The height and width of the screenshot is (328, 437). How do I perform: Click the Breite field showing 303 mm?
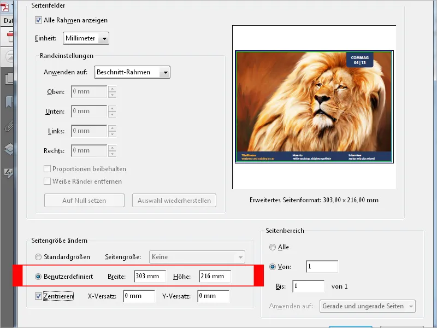coord(150,277)
